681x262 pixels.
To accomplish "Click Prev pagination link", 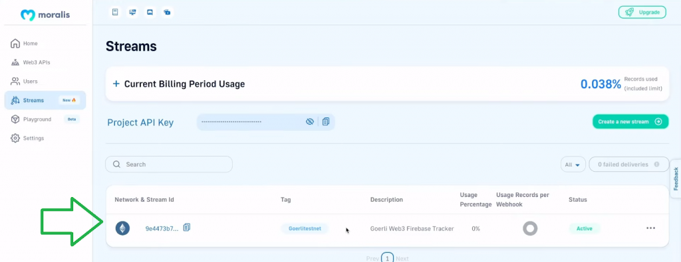I will 372,259.
